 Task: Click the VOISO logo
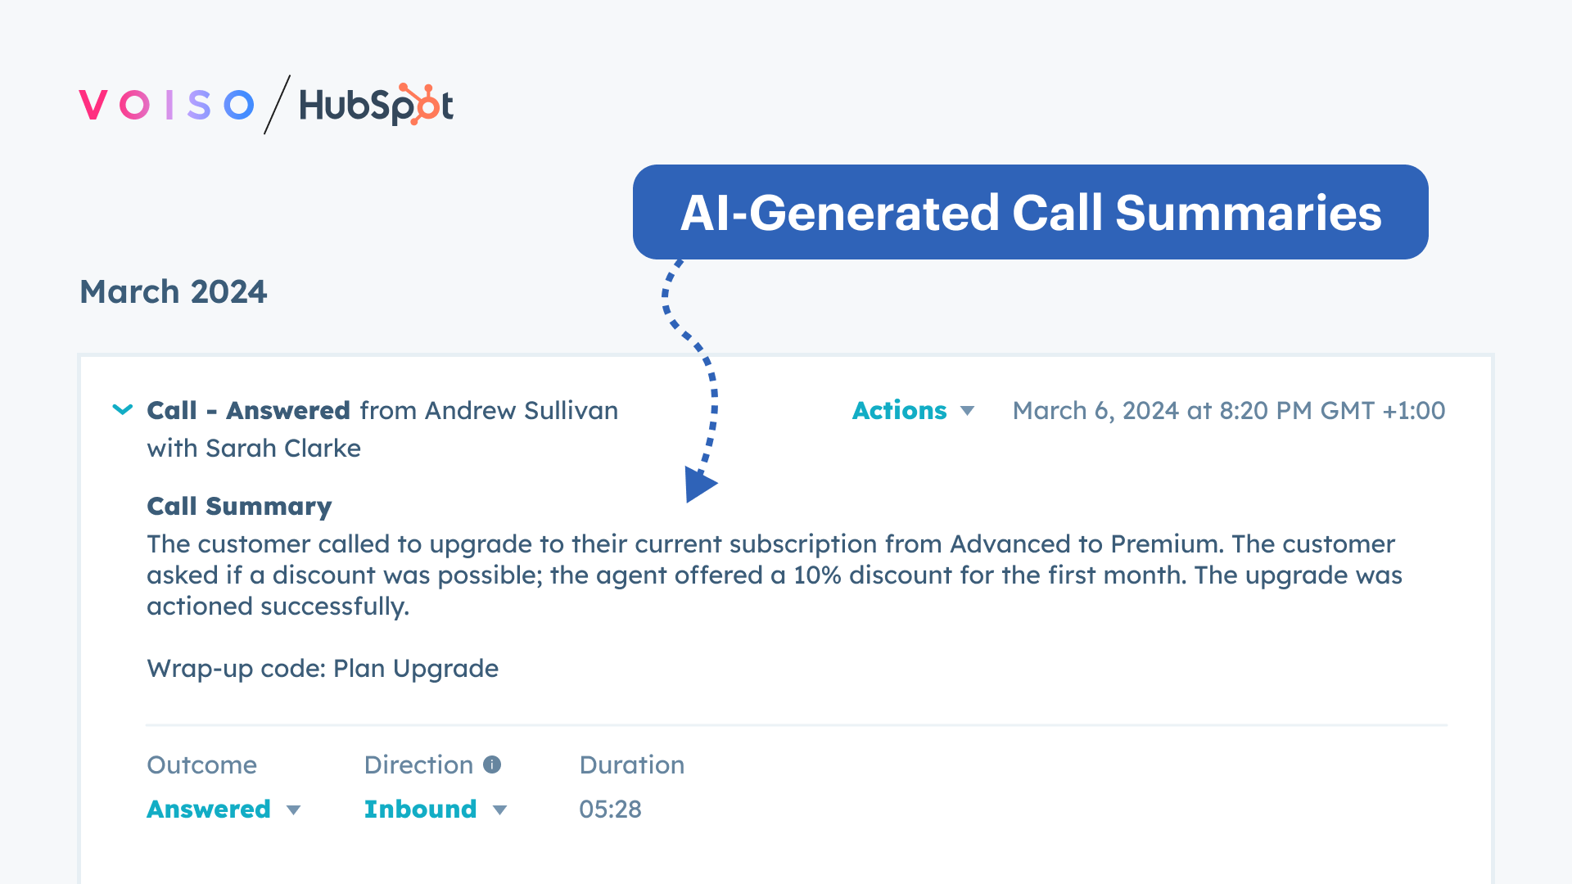click(x=166, y=105)
